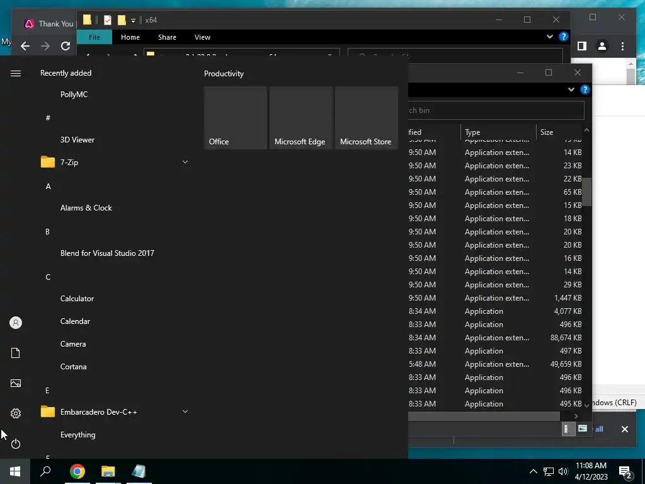Dismiss the Chrome download bar
This screenshot has width=645, height=484.
pos(624,429)
